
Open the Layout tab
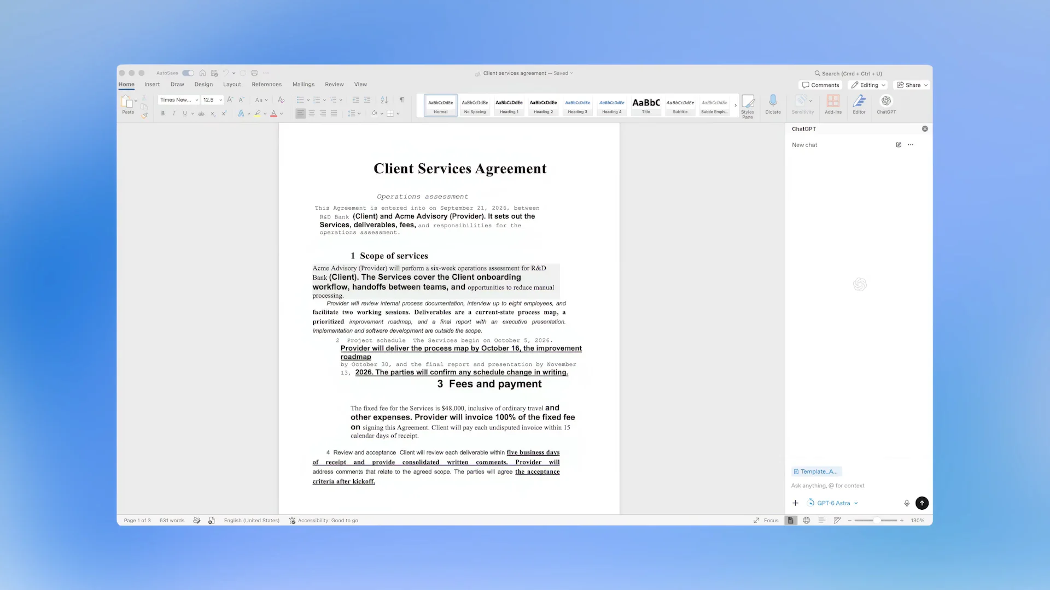point(232,85)
